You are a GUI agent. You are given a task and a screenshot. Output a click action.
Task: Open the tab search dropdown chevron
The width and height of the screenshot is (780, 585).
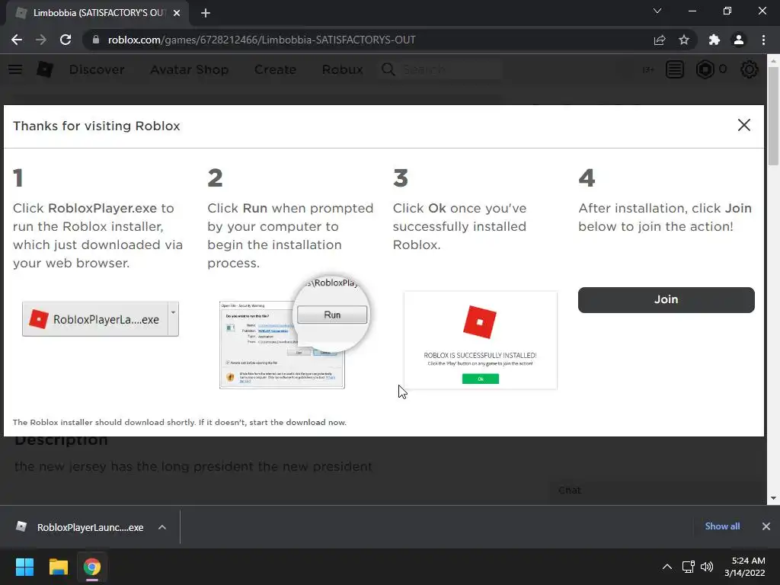657,11
